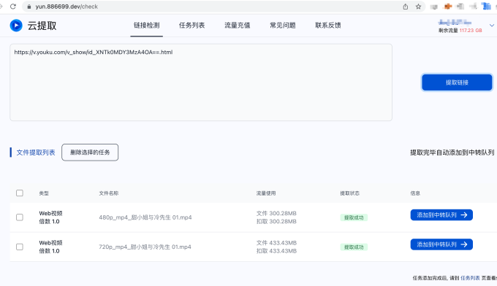Go to the 常见问题 tab

coord(282,26)
